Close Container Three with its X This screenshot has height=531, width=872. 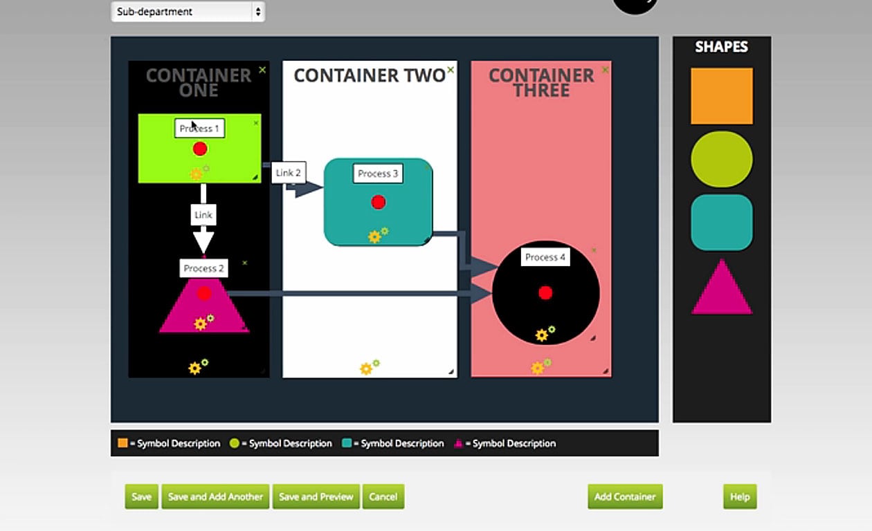pos(606,70)
